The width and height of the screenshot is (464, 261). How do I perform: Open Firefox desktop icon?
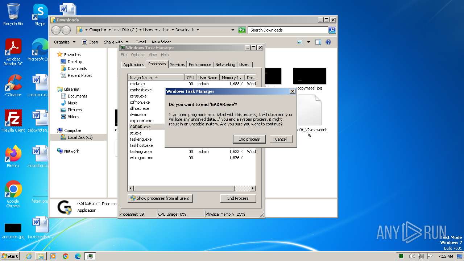click(x=13, y=156)
